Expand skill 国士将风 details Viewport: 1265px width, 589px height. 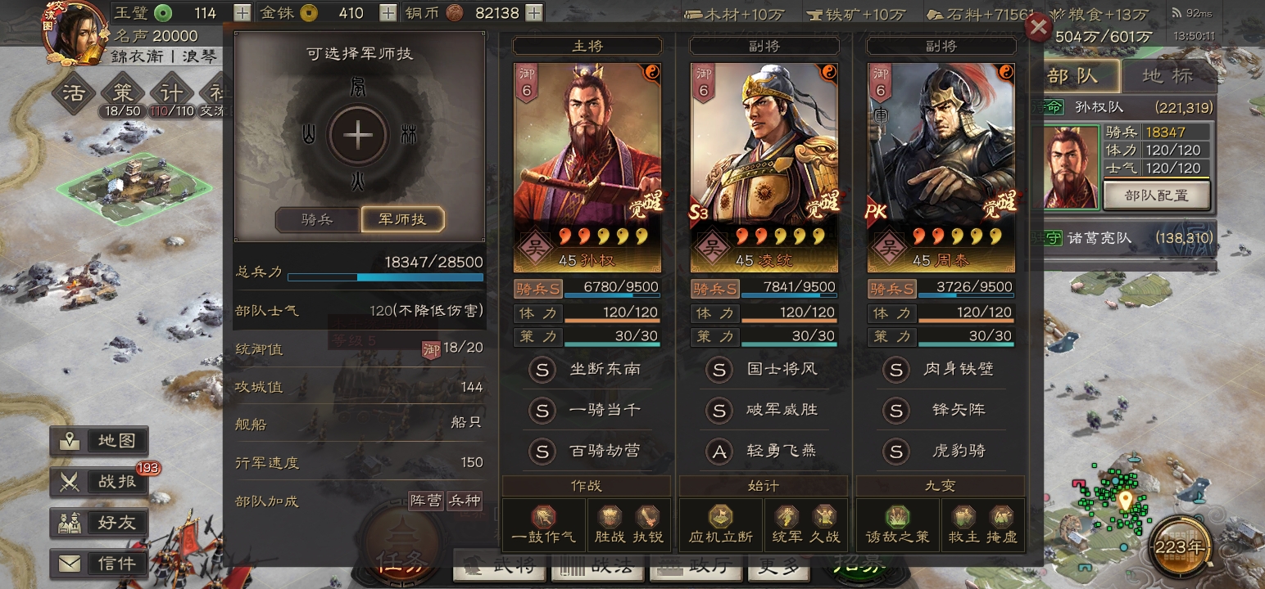pyautogui.click(x=764, y=369)
